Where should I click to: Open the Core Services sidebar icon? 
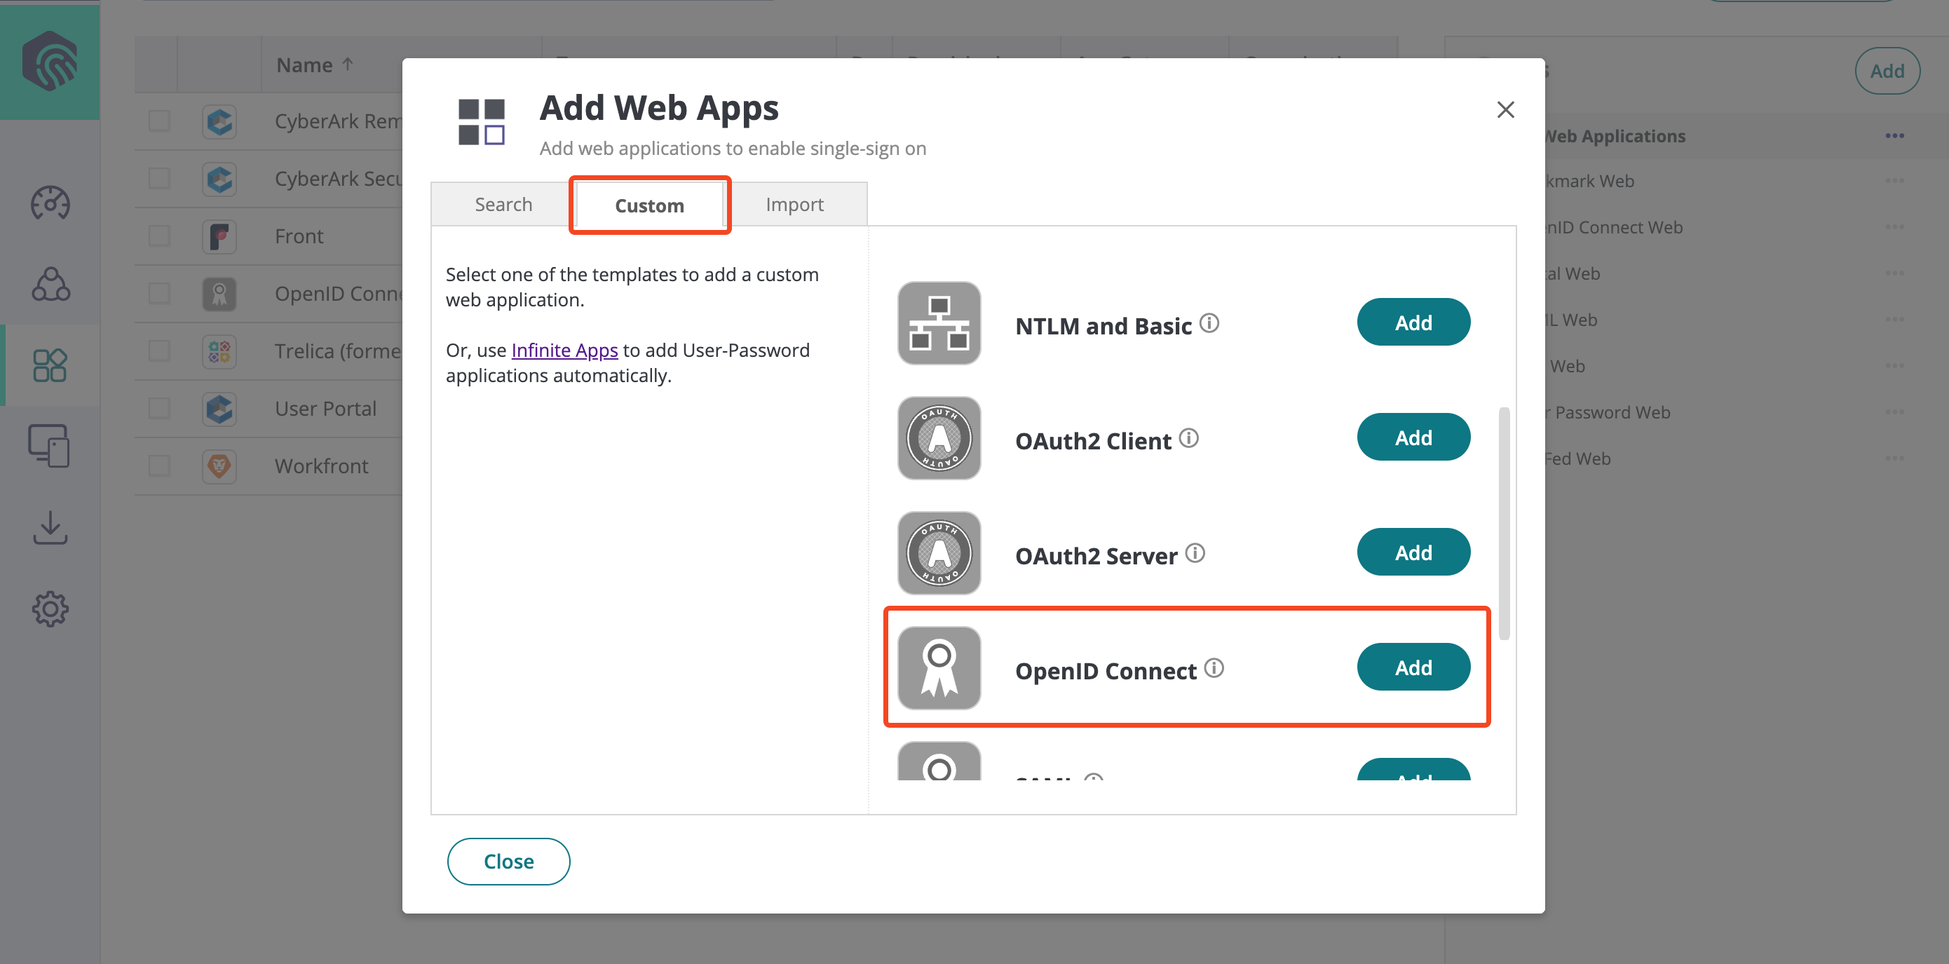pos(50,285)
